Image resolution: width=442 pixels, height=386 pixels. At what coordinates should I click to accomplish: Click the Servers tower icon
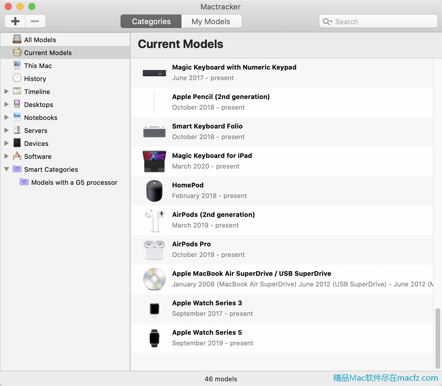click(17, 130)
